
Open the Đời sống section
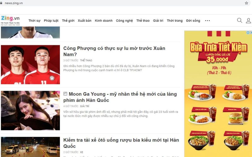click(193, 21)
